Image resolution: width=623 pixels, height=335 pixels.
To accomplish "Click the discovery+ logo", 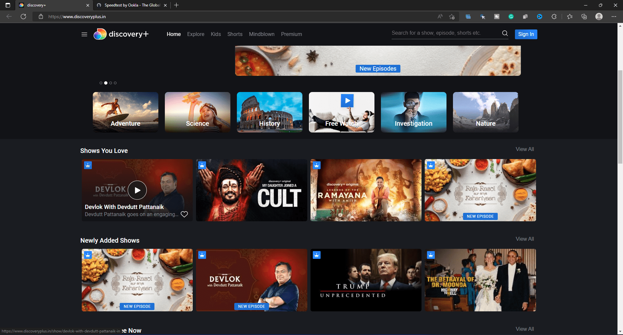I will (x=121, y=34).
